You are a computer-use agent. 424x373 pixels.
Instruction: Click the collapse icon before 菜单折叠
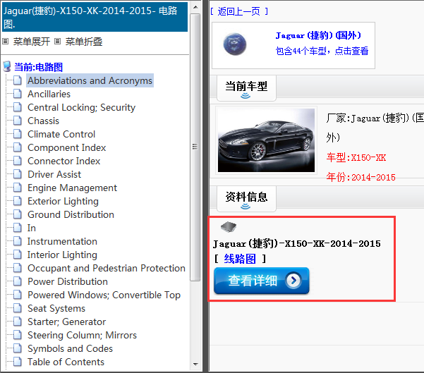click(57, 42)
